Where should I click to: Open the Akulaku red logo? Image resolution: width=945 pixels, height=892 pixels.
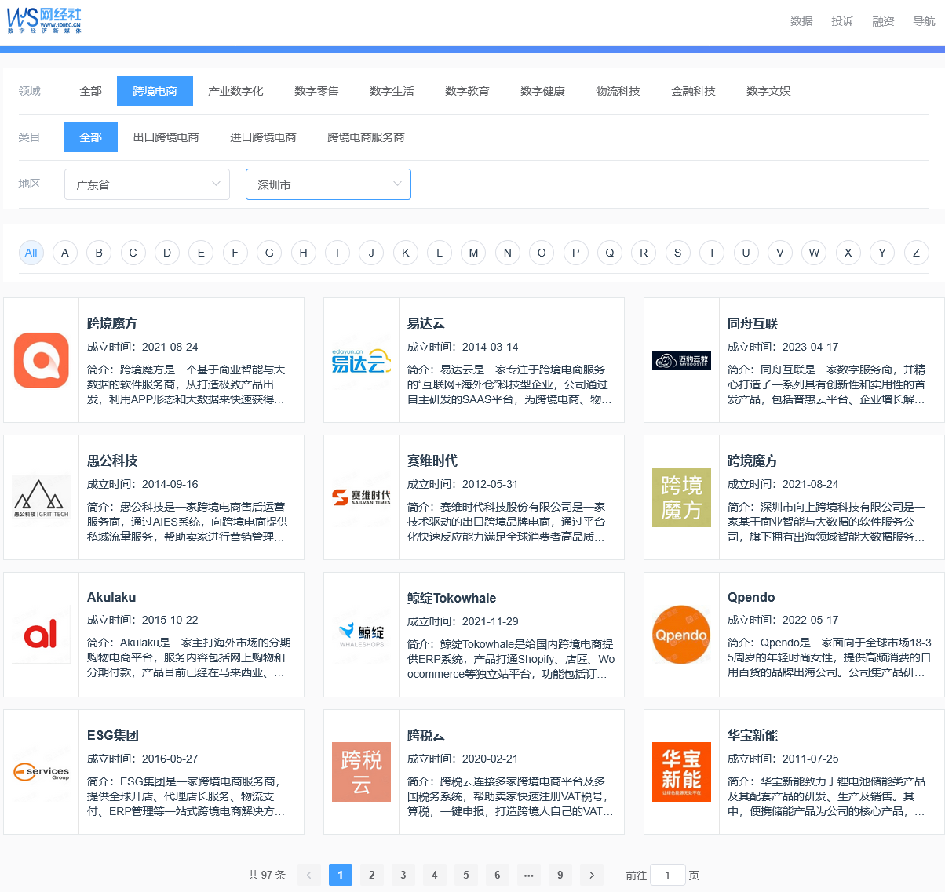(42, 635)
